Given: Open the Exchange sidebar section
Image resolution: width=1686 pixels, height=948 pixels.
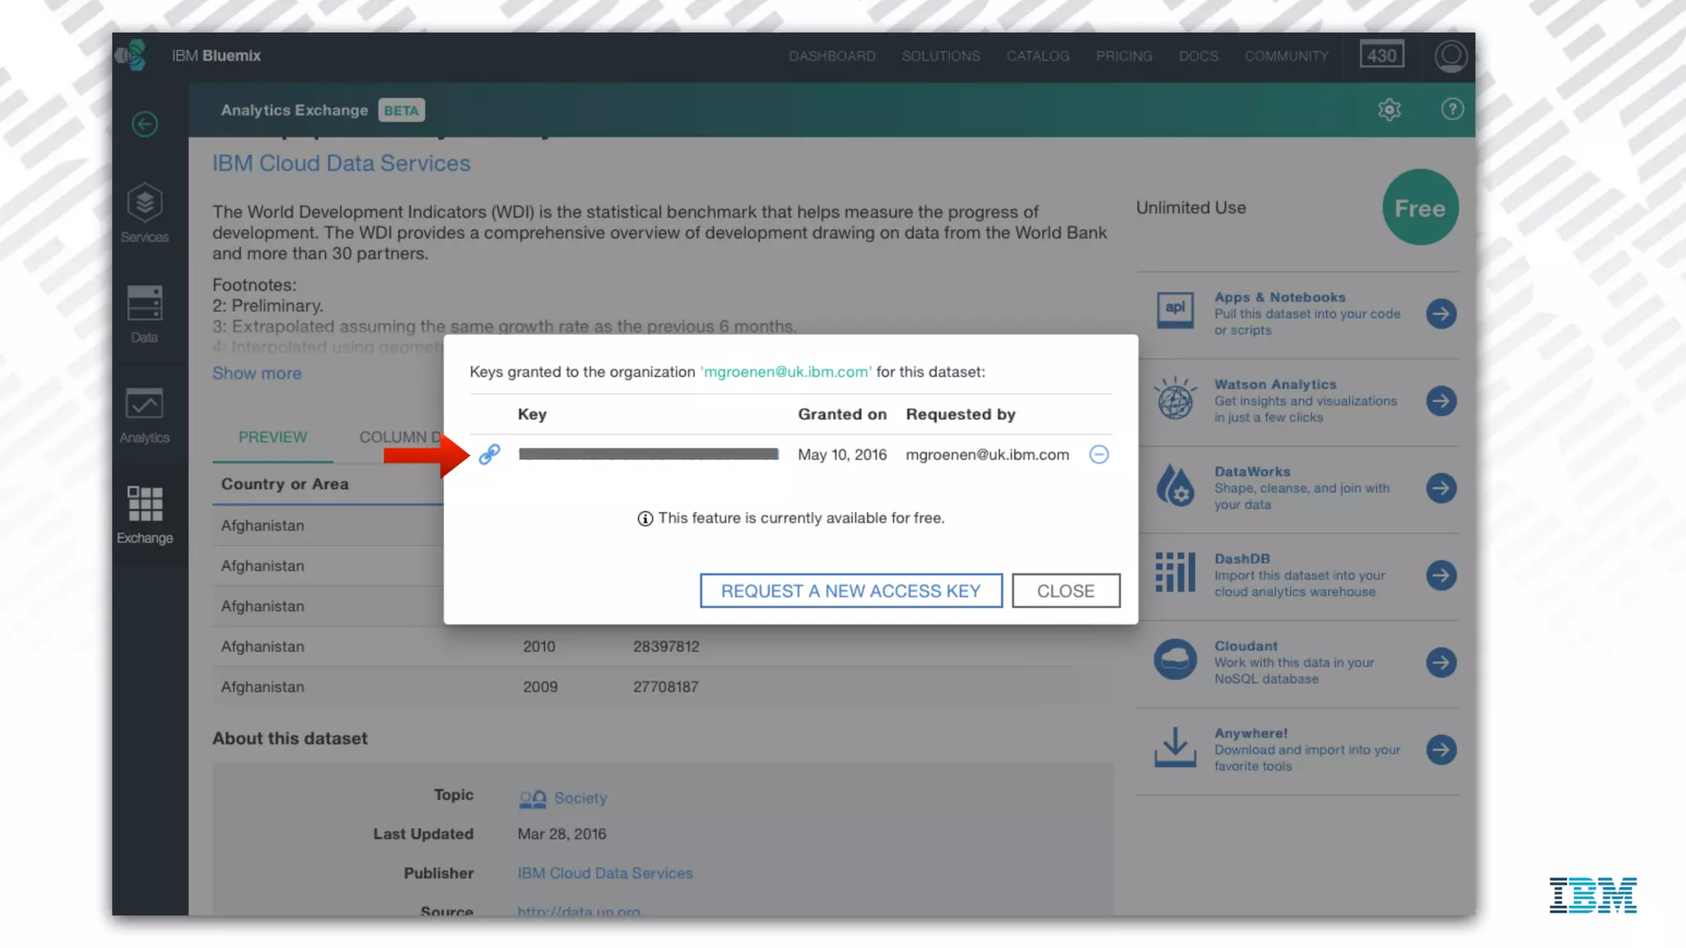Looking at the screenshot, I should click(x=145, y=514).
